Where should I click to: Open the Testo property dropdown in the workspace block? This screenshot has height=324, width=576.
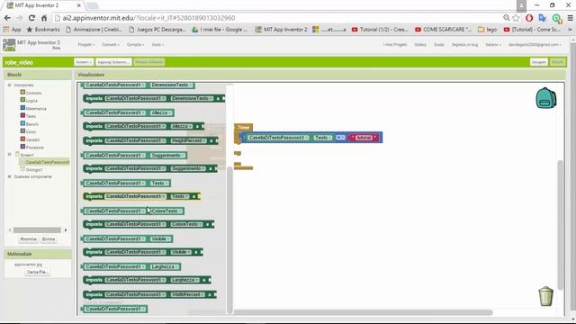pos(322,138)
